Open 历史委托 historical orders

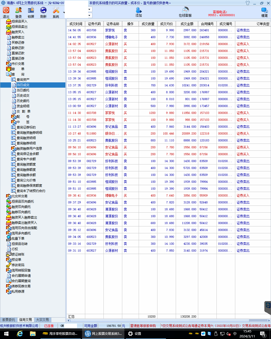tap(23, 101)
